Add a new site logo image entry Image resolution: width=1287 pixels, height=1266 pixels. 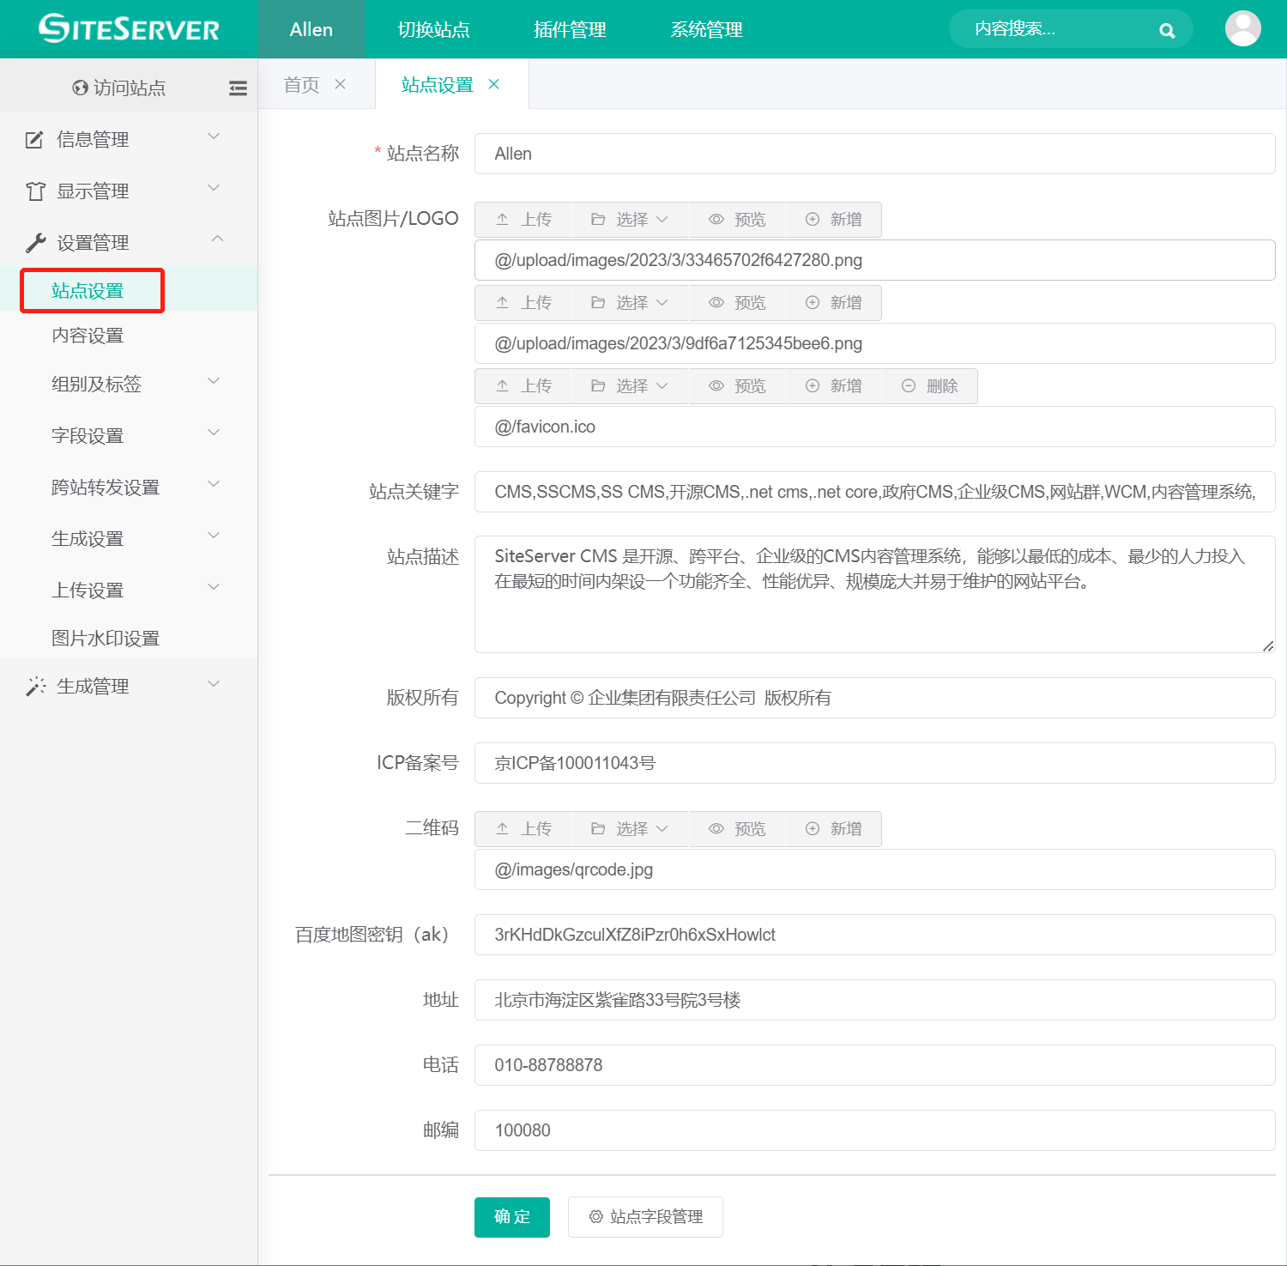click(833, 219)
